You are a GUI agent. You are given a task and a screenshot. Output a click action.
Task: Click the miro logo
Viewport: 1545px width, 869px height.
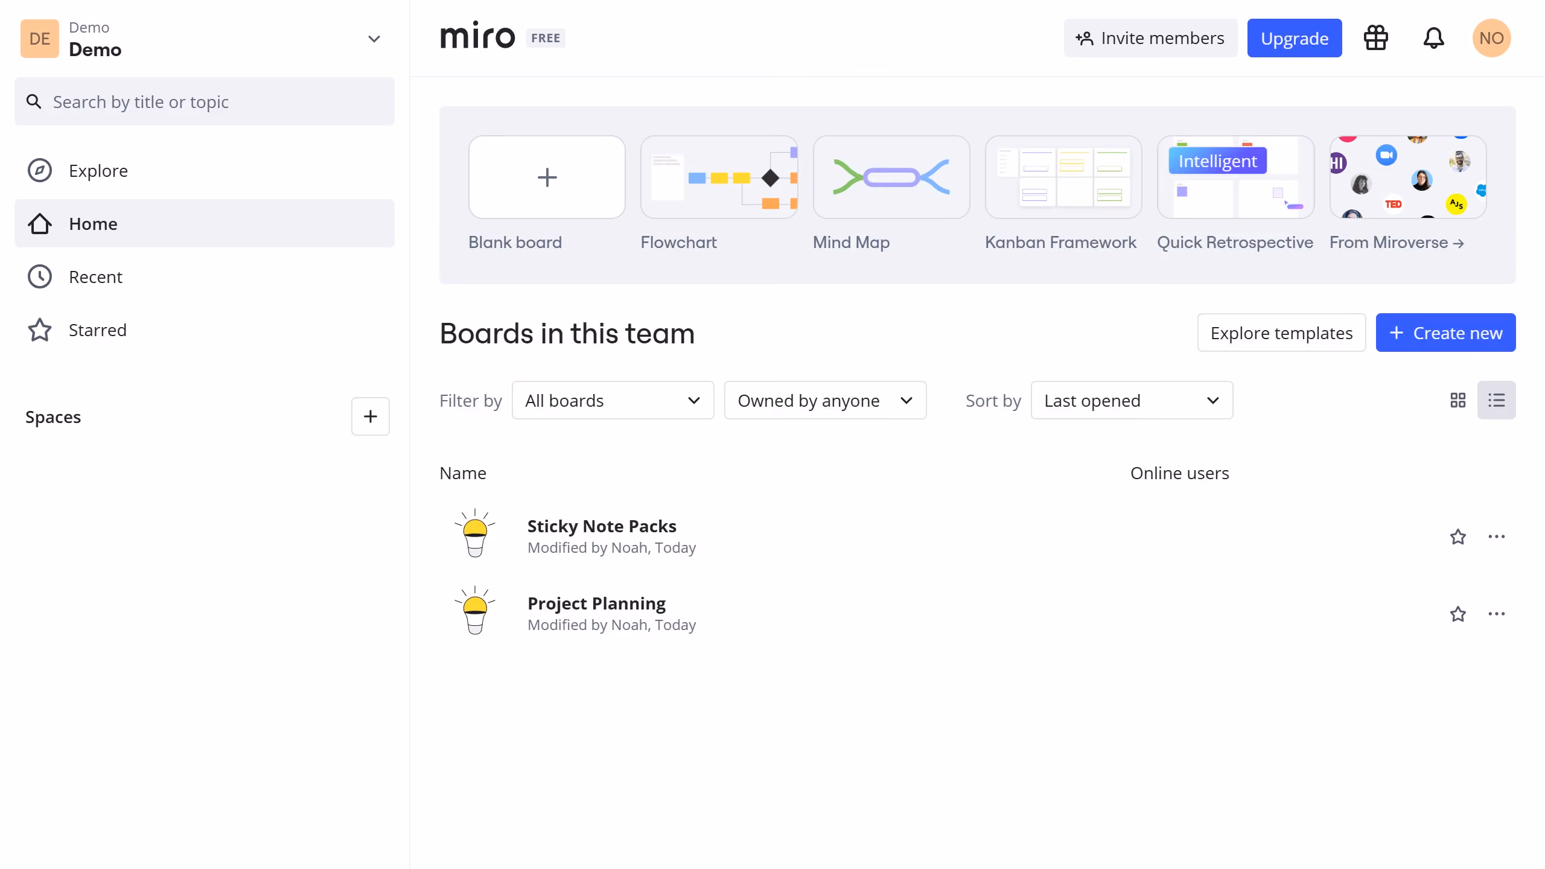click(x=477, y=36)
